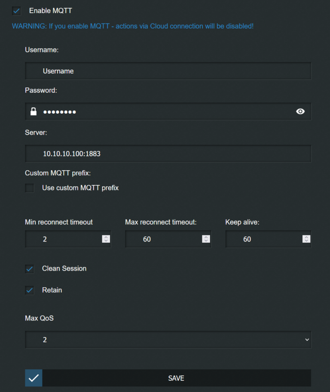Viewport: 330px width, 392px height.
Task: Increment the Keep alive value with the stepper
Action: tap(306, 237)
